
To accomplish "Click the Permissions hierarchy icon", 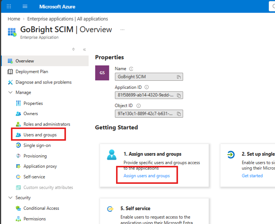I will 18,219.
